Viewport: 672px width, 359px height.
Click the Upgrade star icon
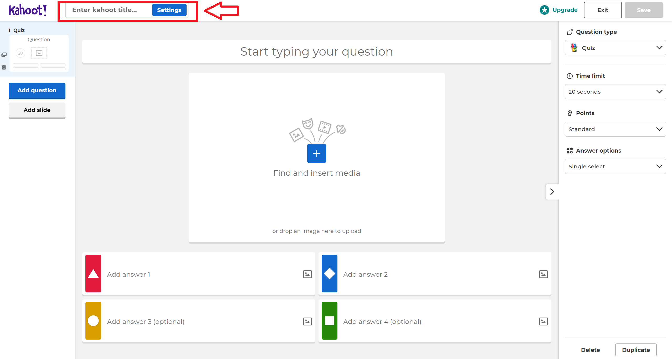544,10
